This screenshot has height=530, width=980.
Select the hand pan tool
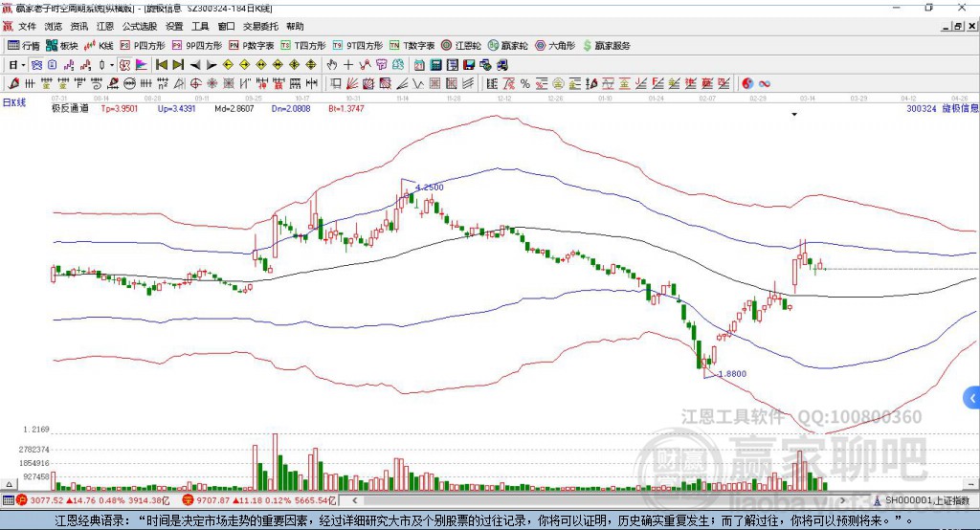332,65
